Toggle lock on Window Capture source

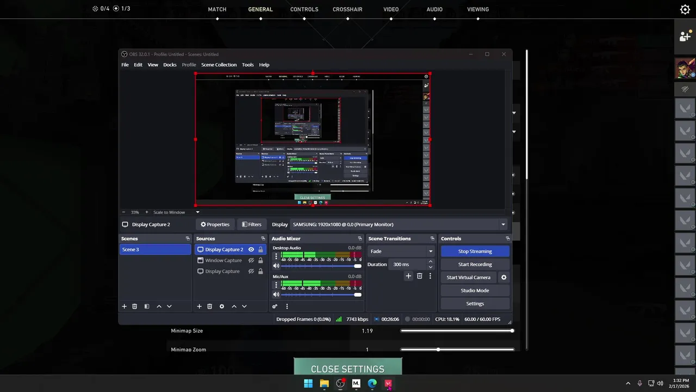(x=260, y=260)
